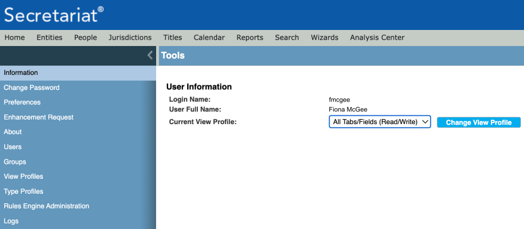
Task: Click the Login Name label
Action: point(189,100)
